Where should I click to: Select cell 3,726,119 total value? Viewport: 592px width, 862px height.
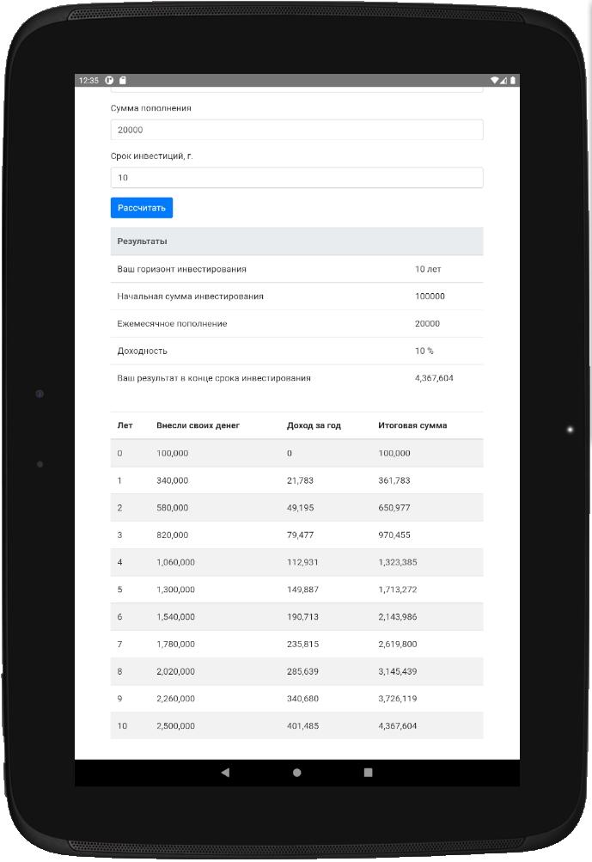(398, 699)
